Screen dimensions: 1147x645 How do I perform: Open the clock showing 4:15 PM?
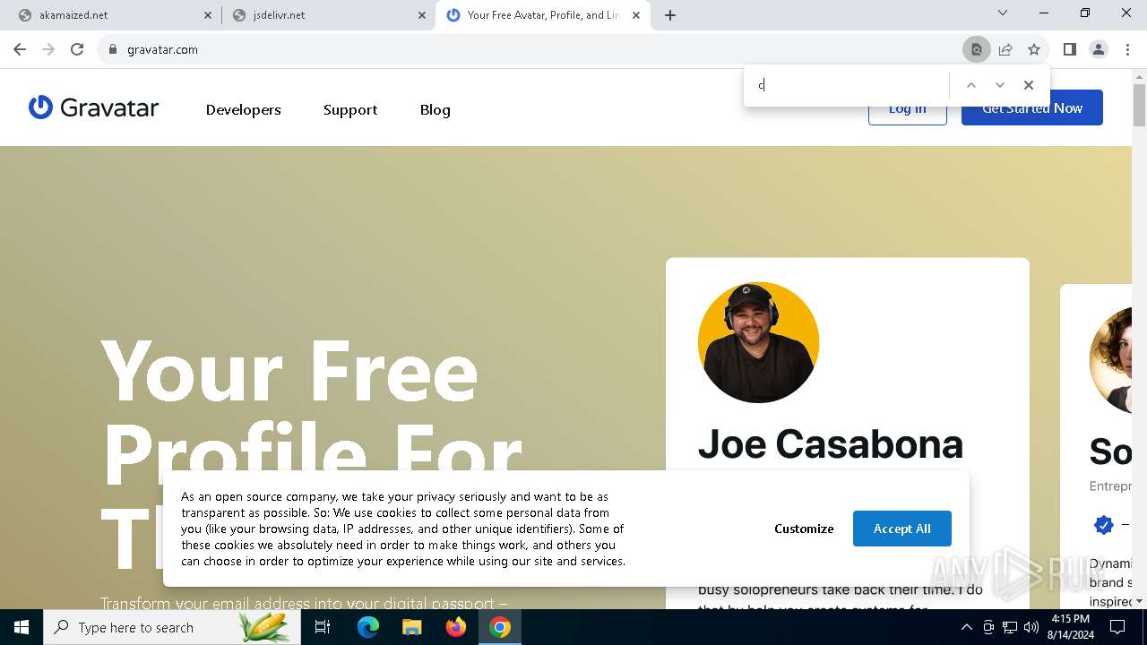[1070, 627]
